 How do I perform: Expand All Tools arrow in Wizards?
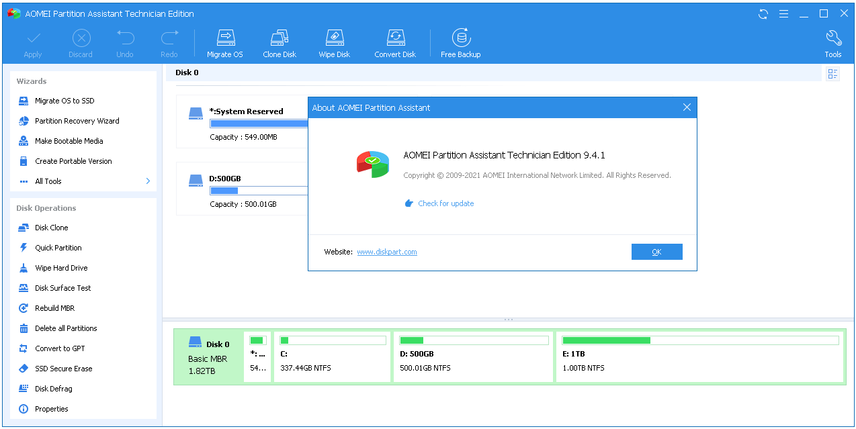(148, 181)
